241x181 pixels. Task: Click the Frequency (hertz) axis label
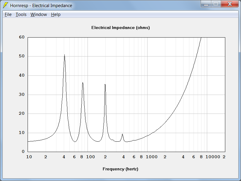[120, 169]
